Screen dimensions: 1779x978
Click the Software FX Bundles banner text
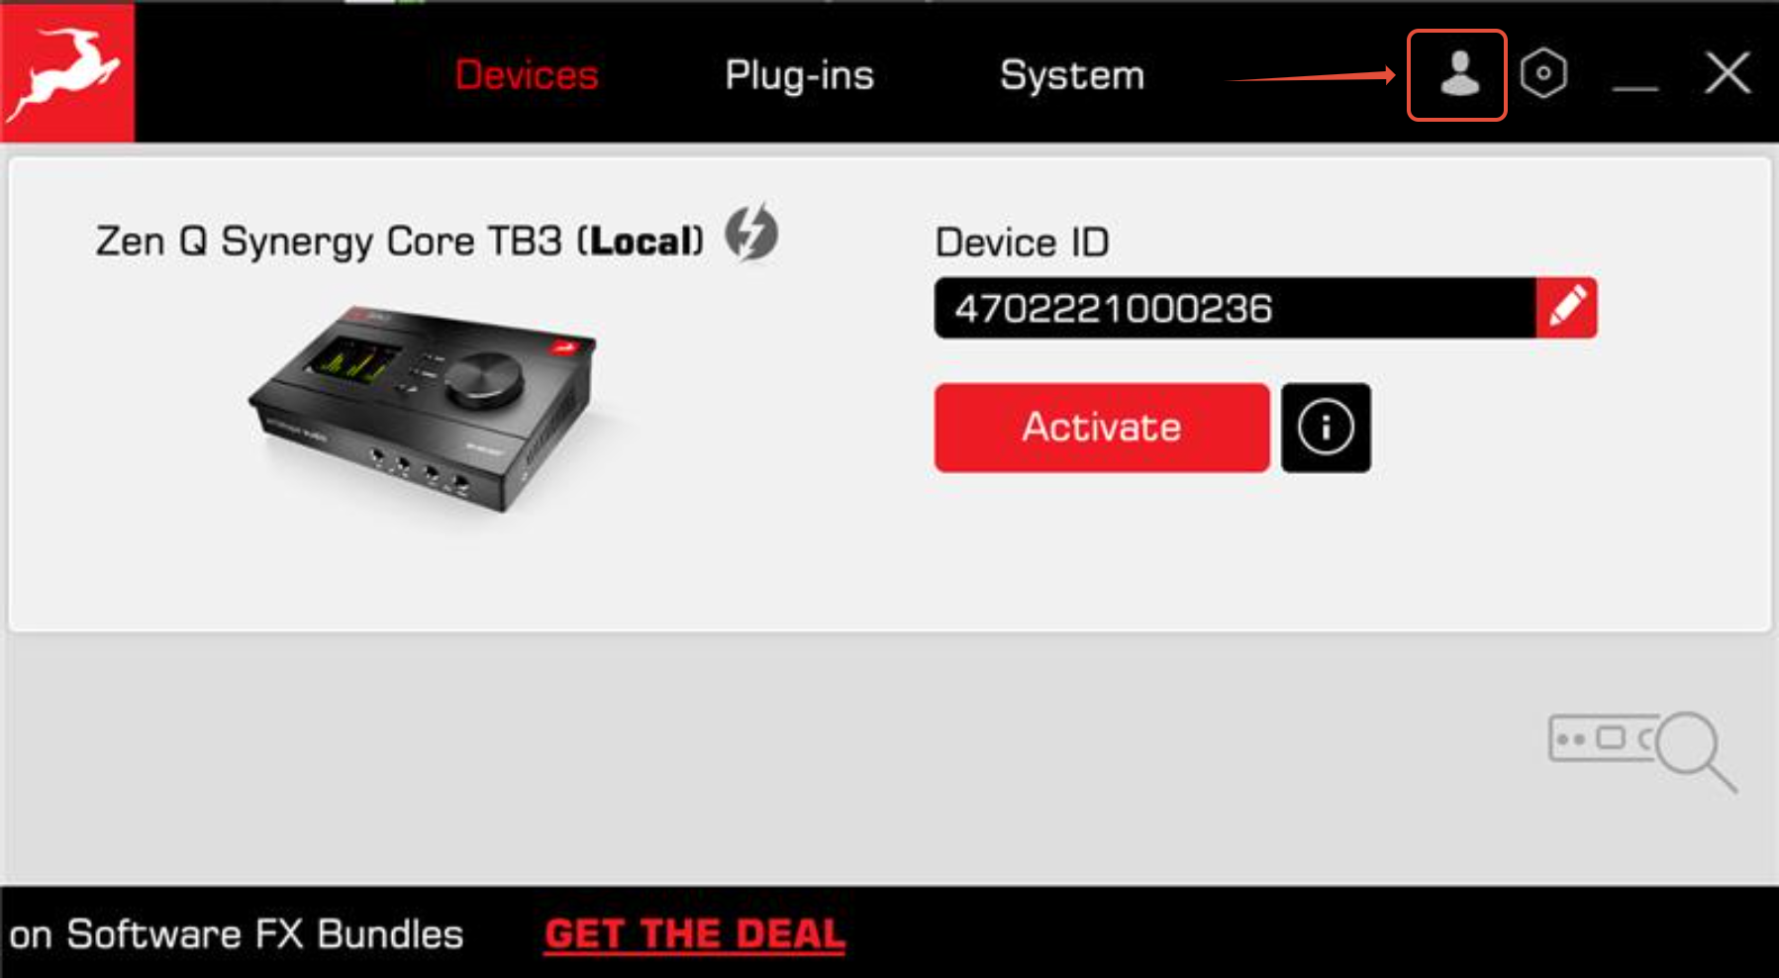click(237, 934)
